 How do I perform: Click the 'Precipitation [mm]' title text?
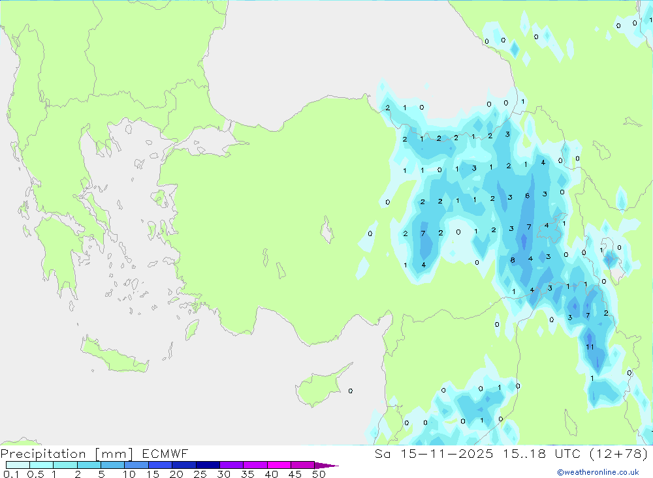67,454
